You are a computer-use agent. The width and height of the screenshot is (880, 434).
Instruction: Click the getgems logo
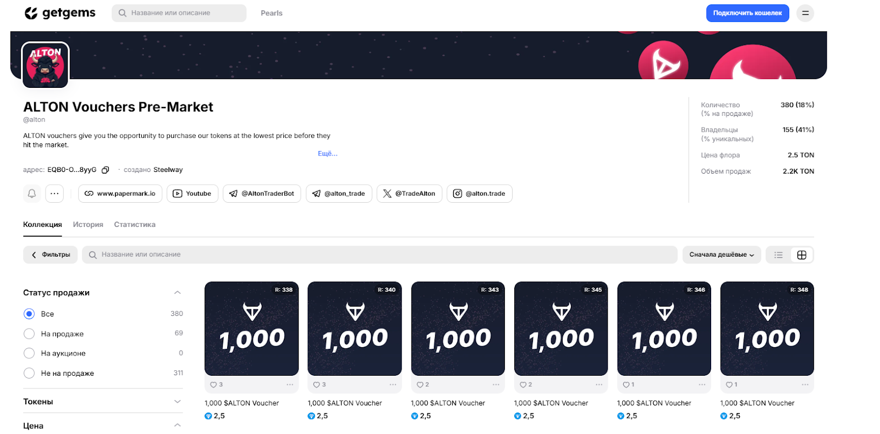(60, 13)
